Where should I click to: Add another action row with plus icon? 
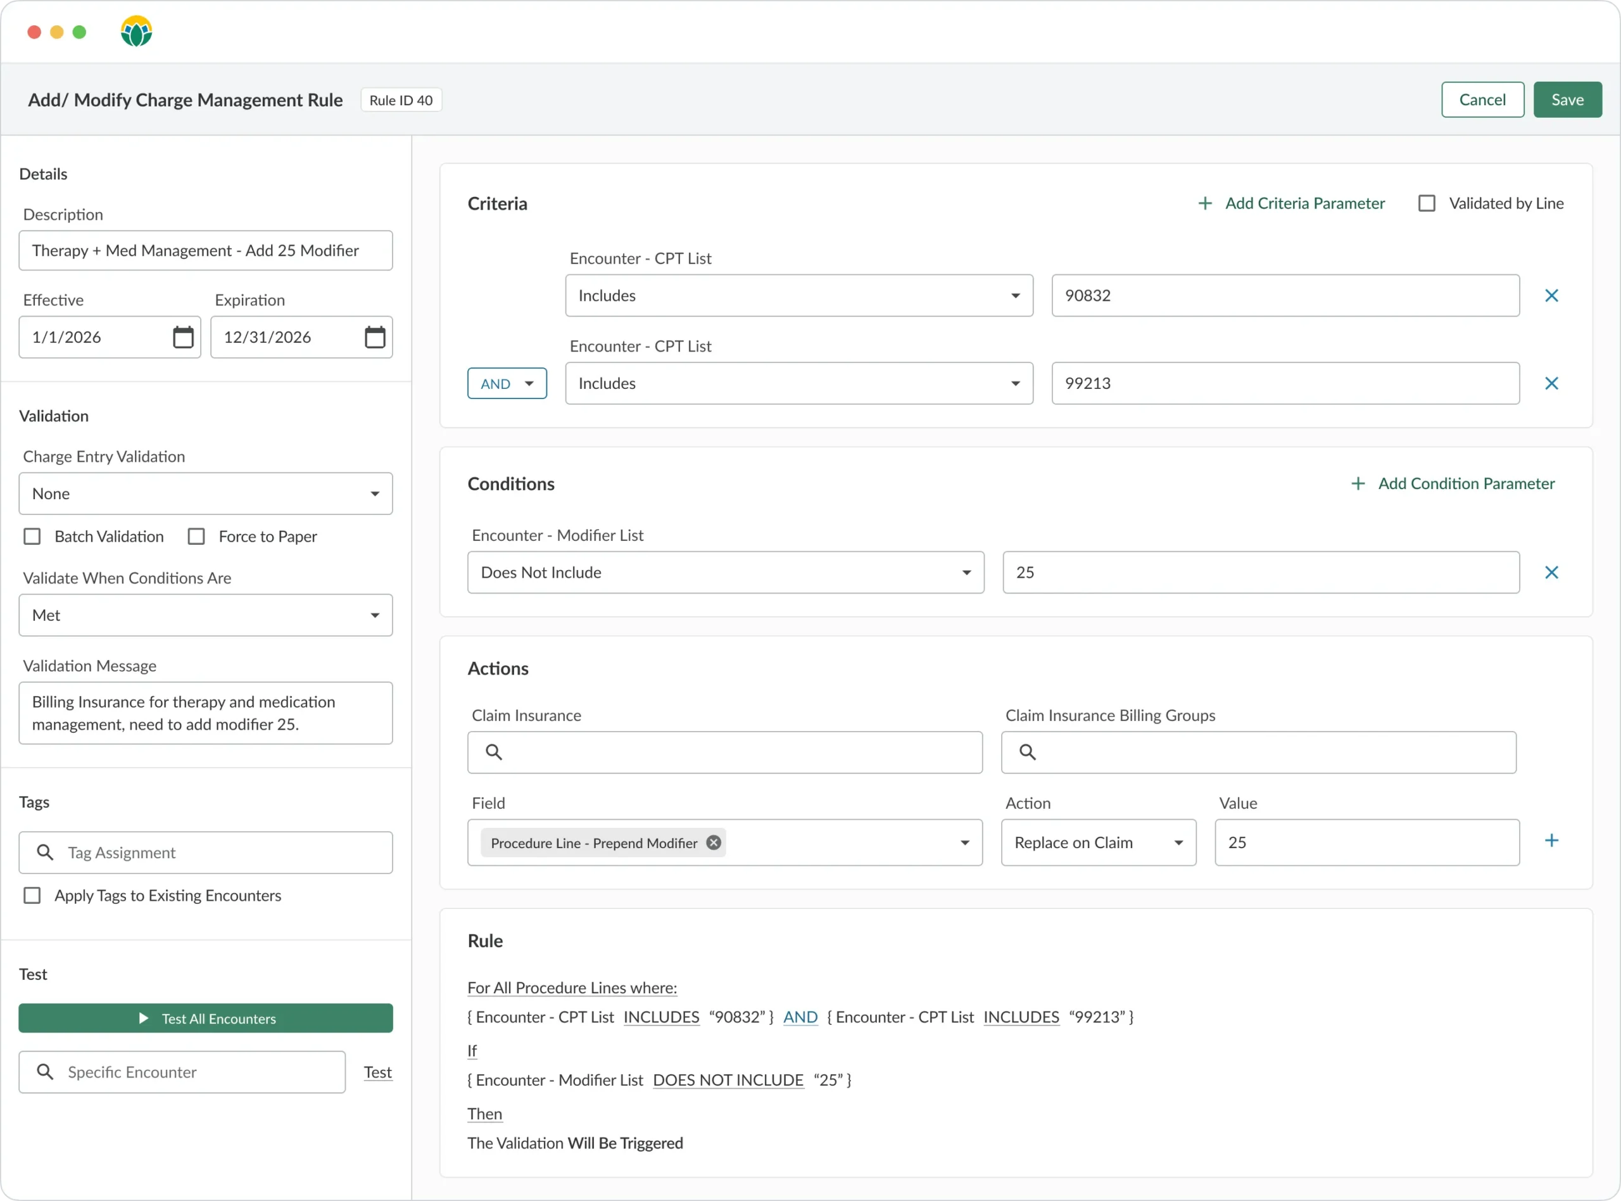coord(1551,841)
